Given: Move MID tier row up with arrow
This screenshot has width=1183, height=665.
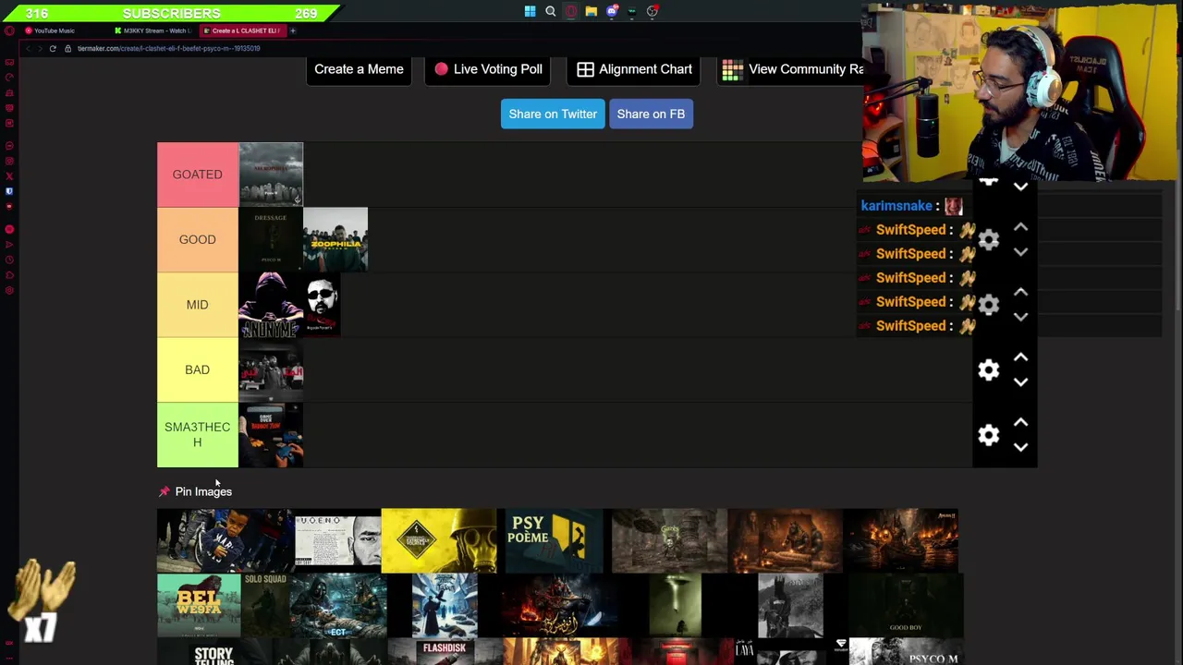Looking at the screenshot, I should (x=1020, y=292).
